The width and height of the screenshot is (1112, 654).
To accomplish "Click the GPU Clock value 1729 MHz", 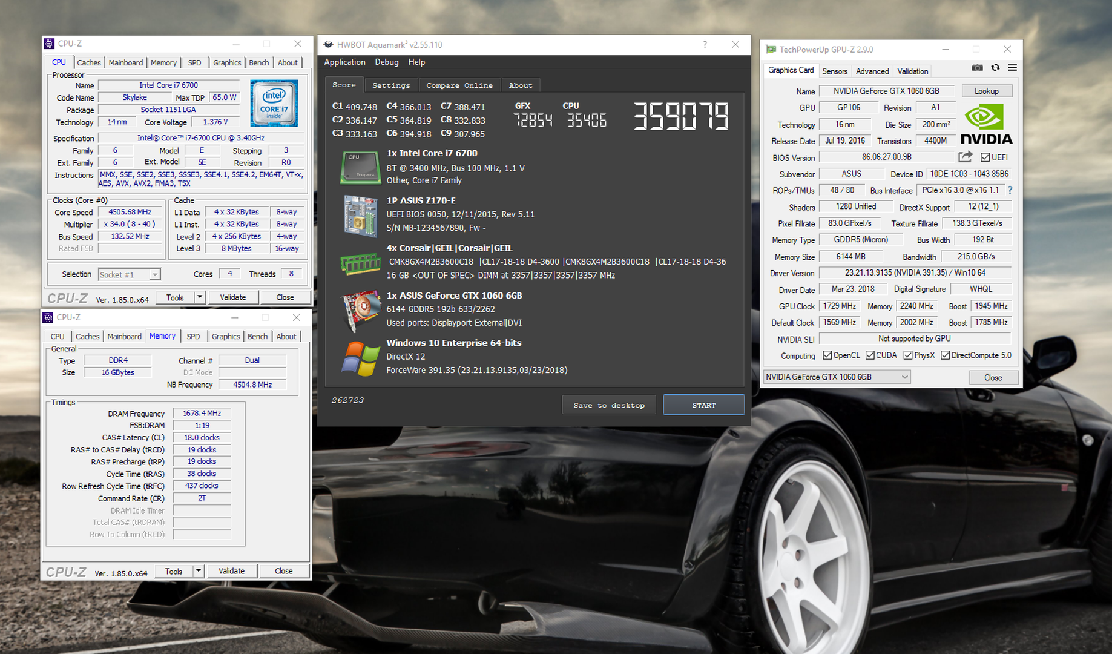I will [840, 306].
